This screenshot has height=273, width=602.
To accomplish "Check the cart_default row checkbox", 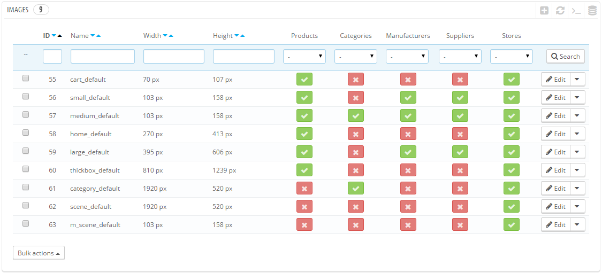I will point(26,79).
